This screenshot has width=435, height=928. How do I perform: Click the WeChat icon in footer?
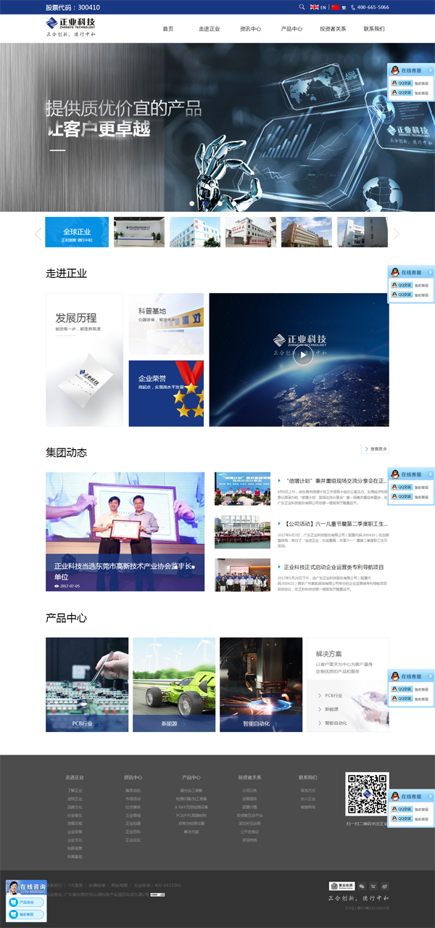(361, 886)
